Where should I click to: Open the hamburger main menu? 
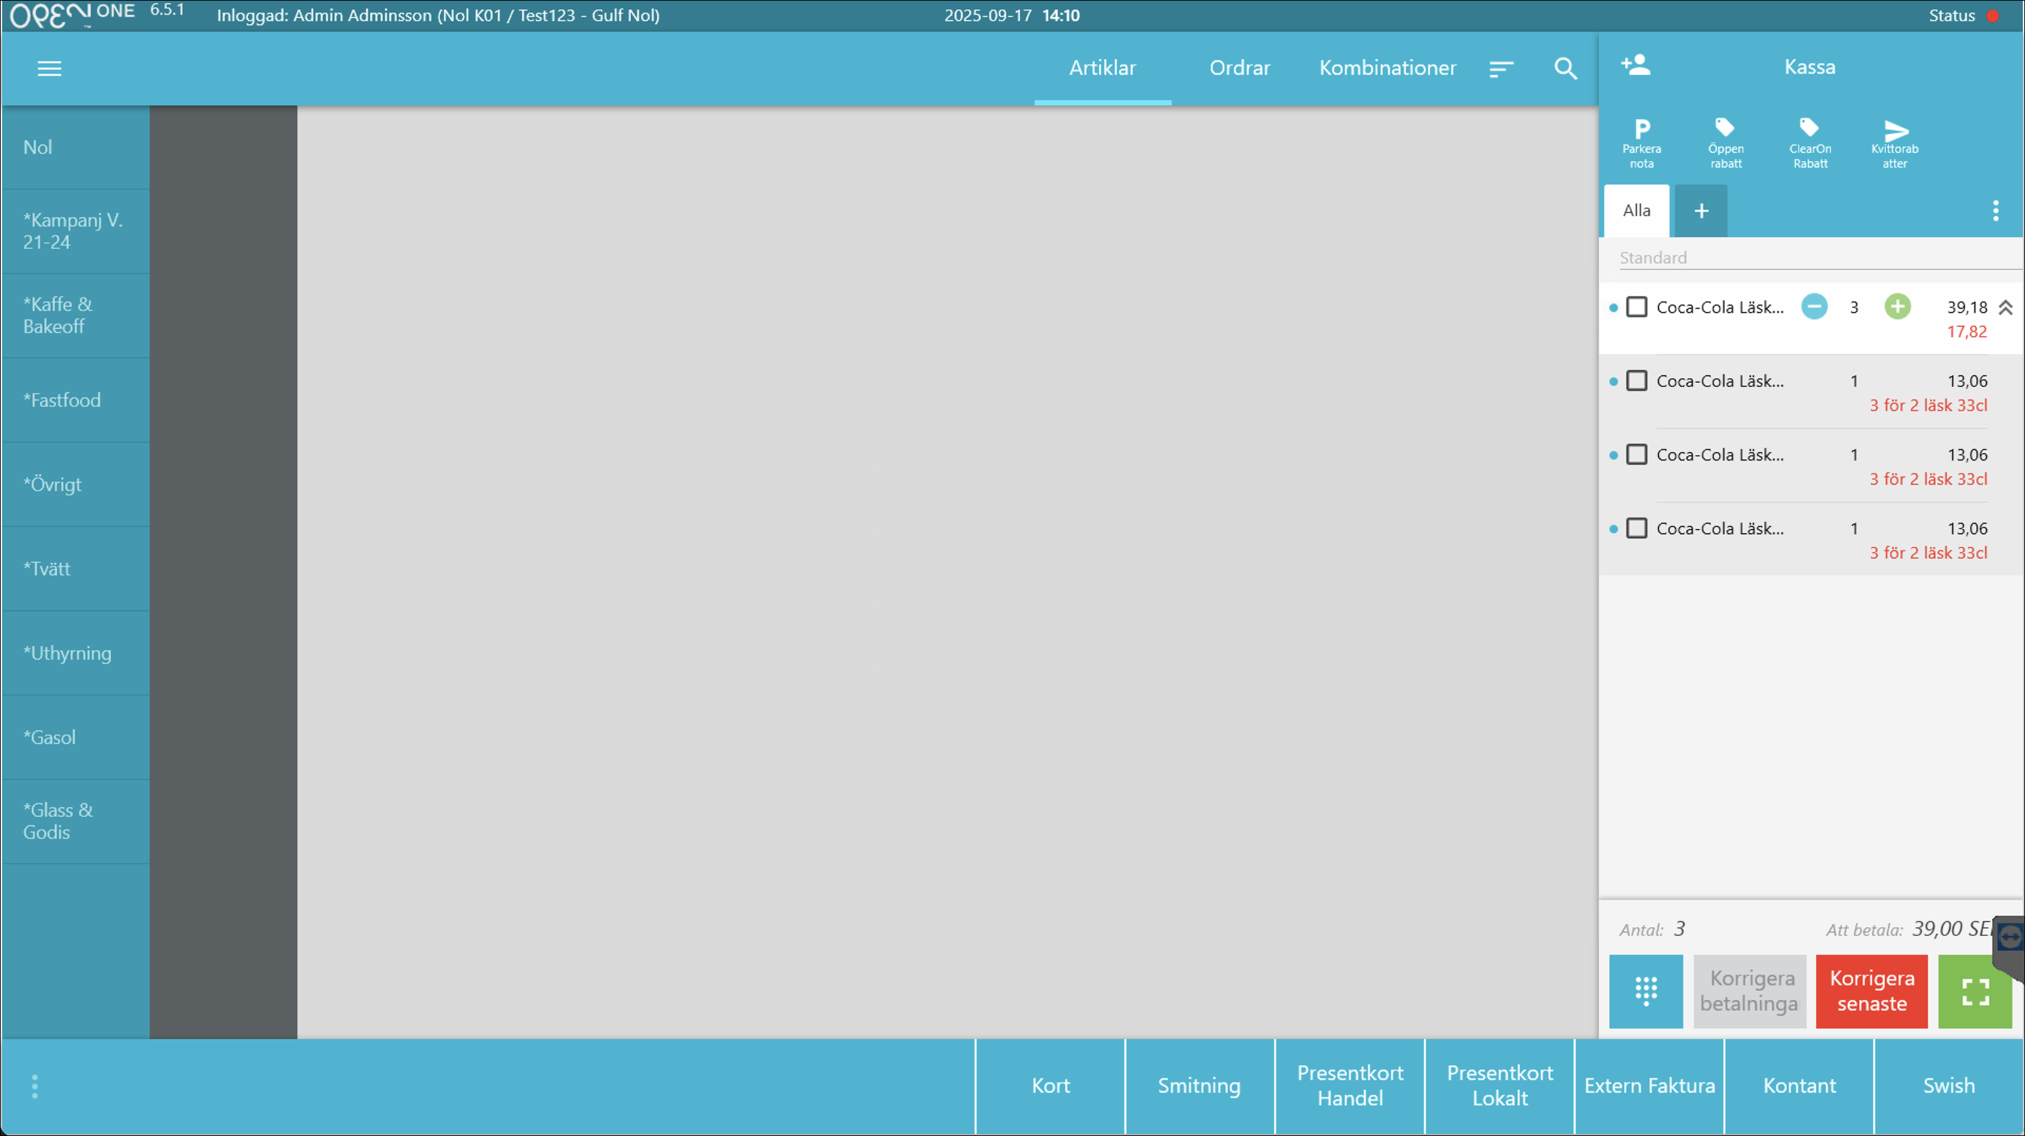[49, 68]
